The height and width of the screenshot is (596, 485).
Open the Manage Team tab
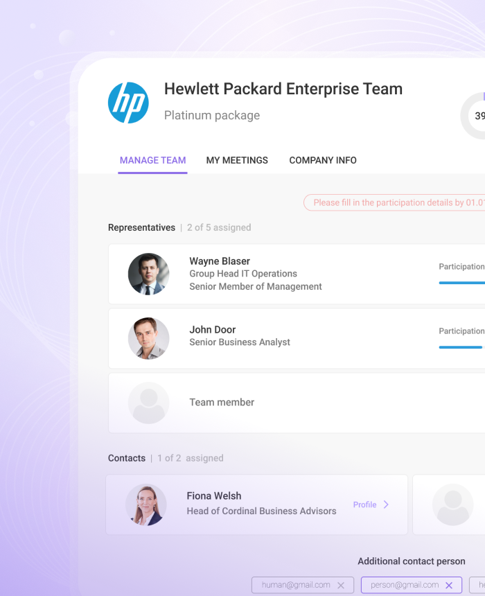point(153,160)
